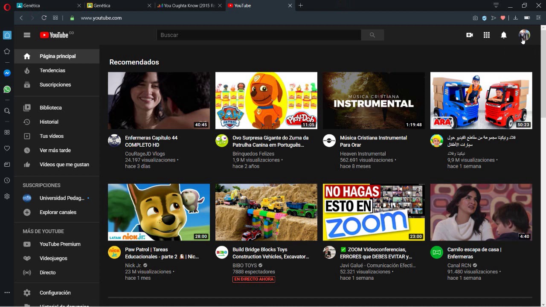Click Canal RCN channel avatar
This screenshot has height=307, width=546.
pos(437,252)
